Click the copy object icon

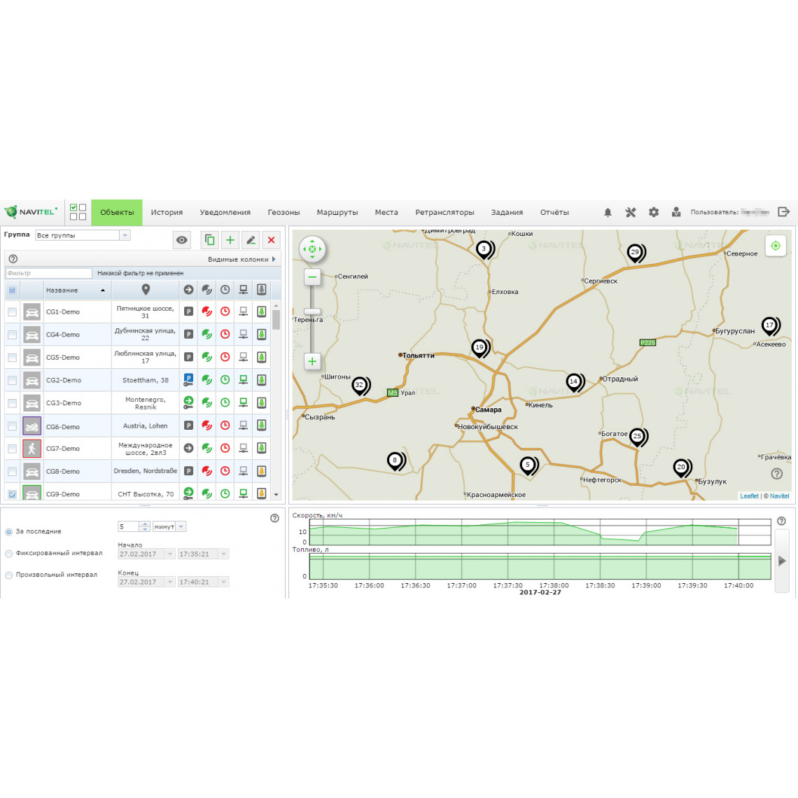pos(210,239)
